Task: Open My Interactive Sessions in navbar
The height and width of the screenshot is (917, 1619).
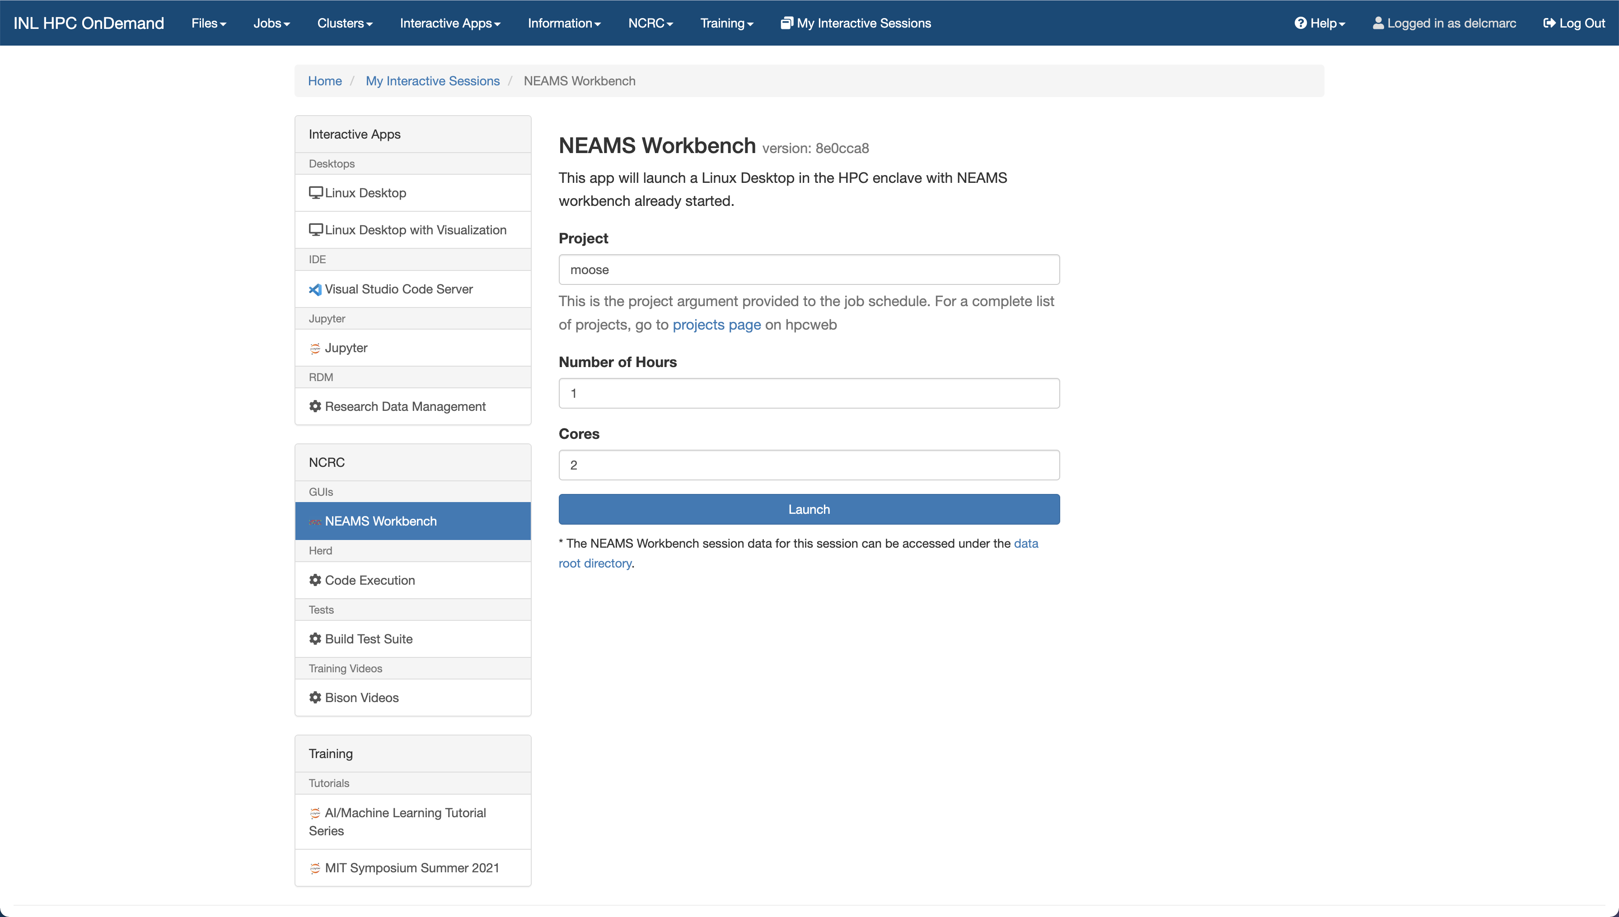Action: (856, 23)
